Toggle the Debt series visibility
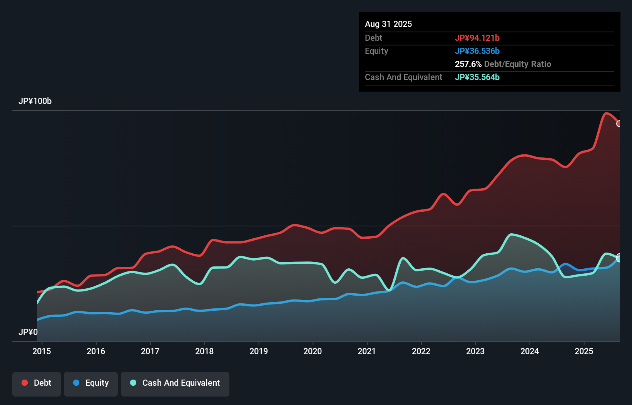 [37, 383]
